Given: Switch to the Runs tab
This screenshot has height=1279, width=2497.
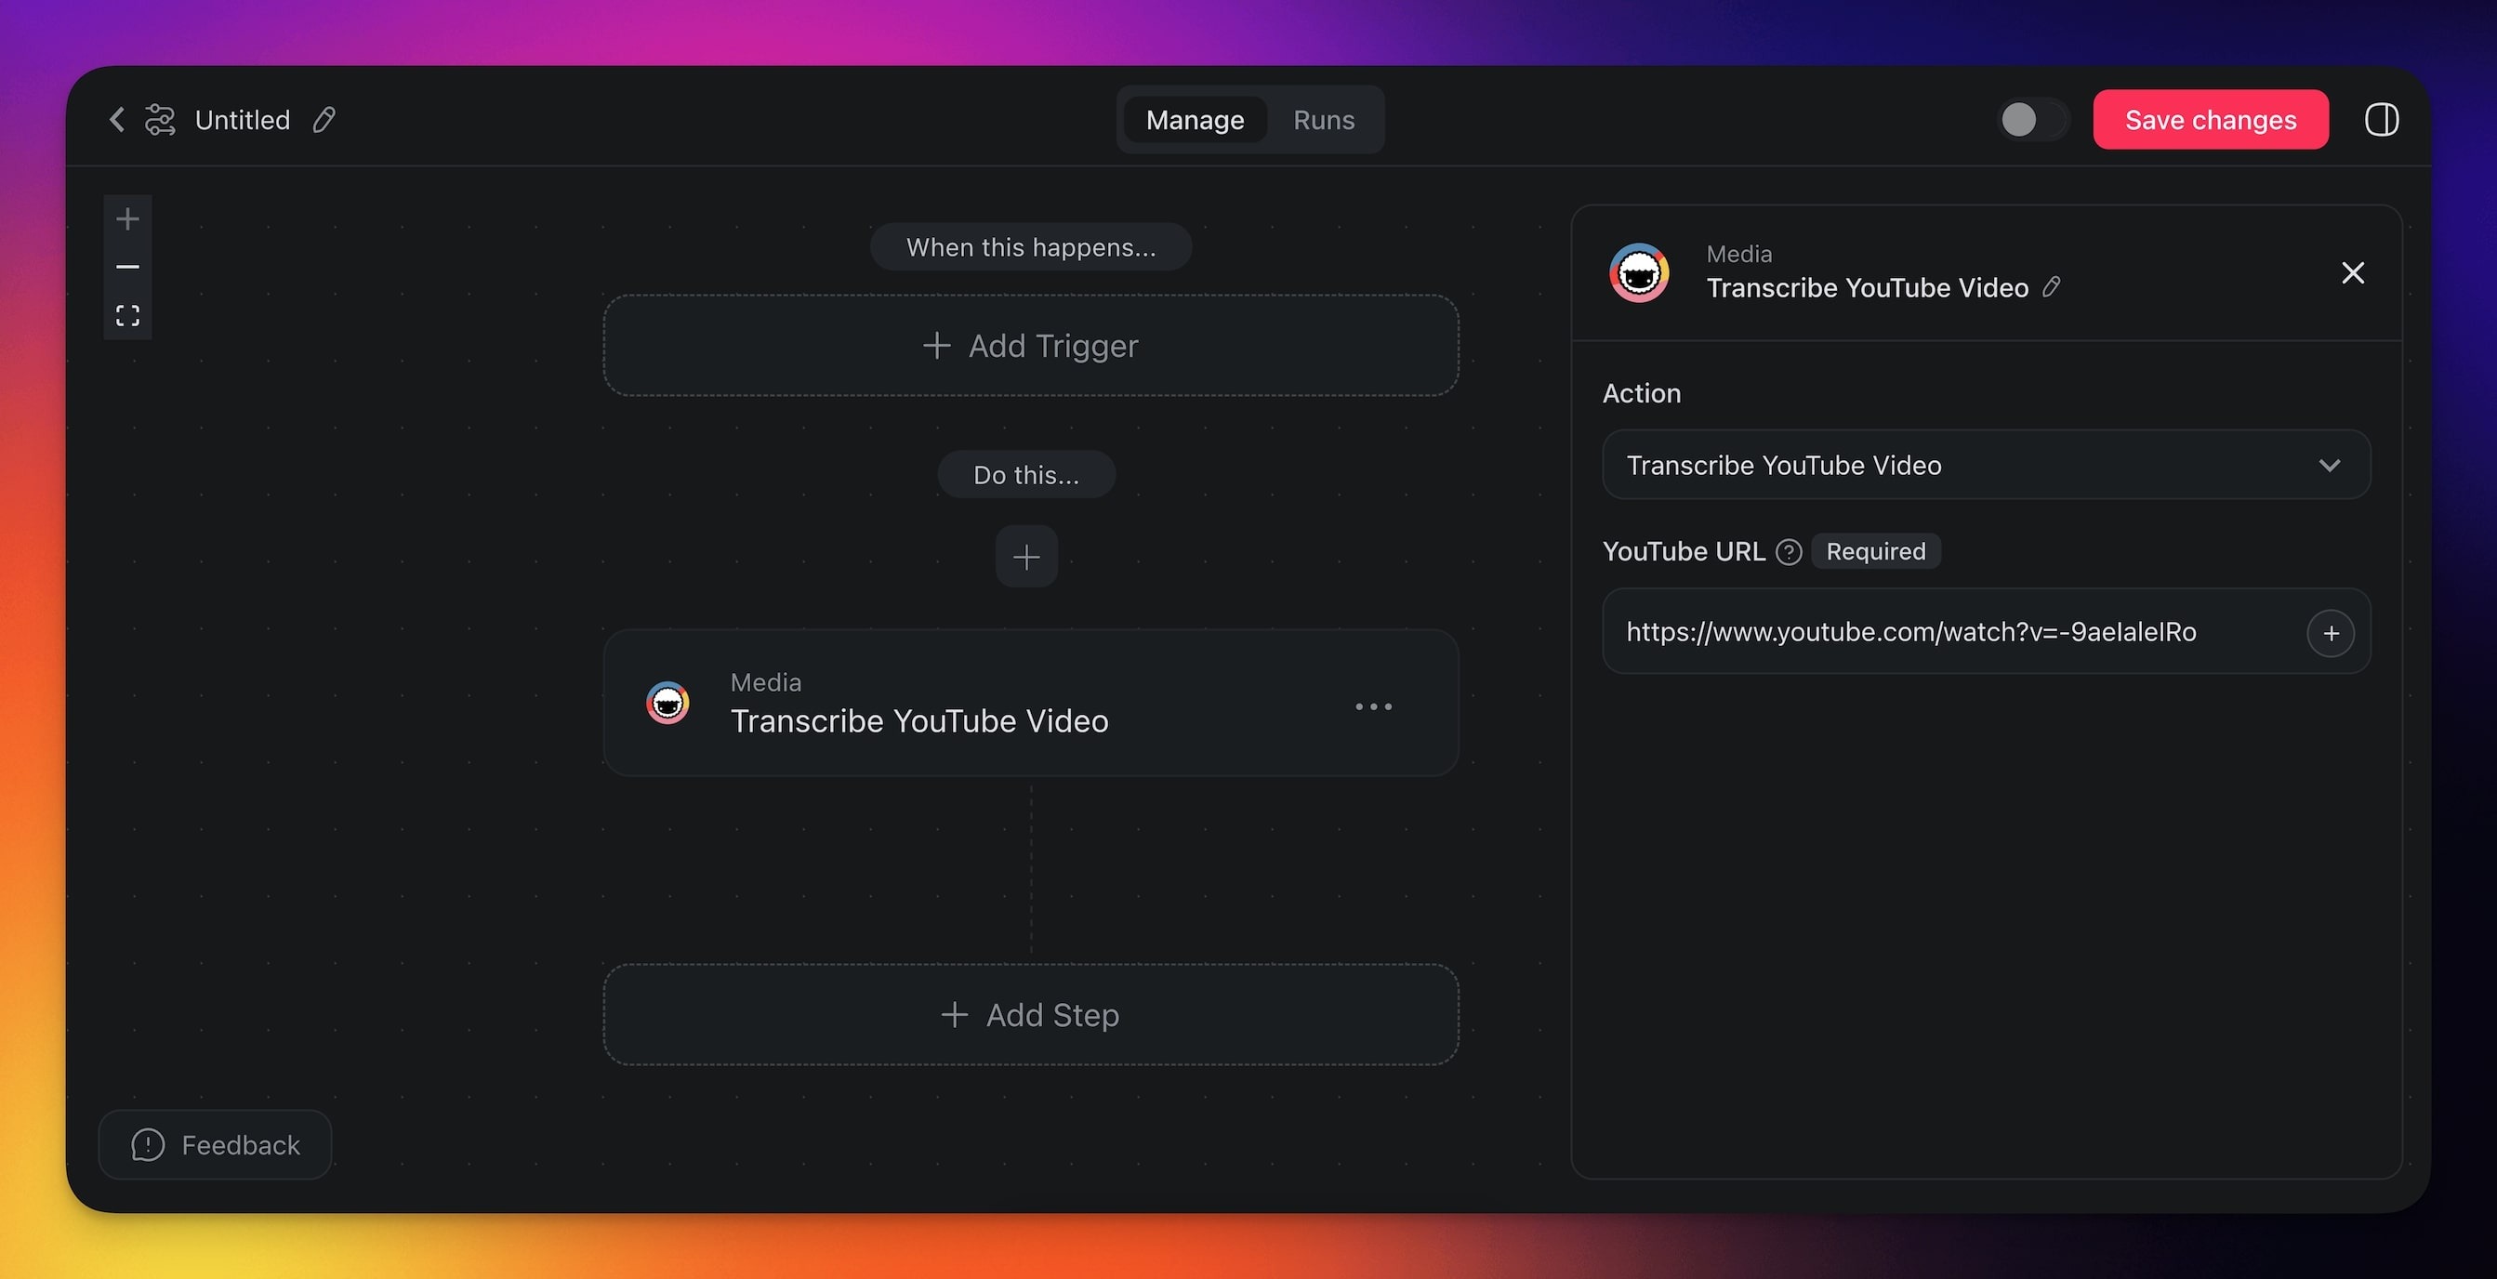Looking at the screenshot, I should [1323, 119].
